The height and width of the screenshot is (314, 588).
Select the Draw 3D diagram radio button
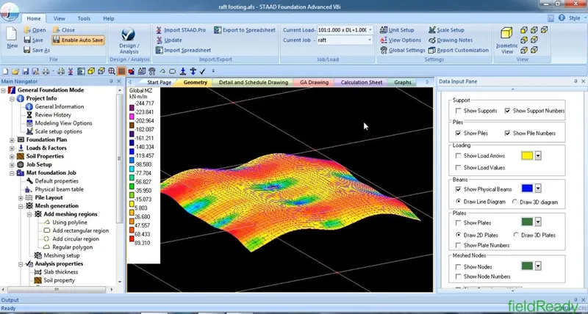tap(515, 202)
